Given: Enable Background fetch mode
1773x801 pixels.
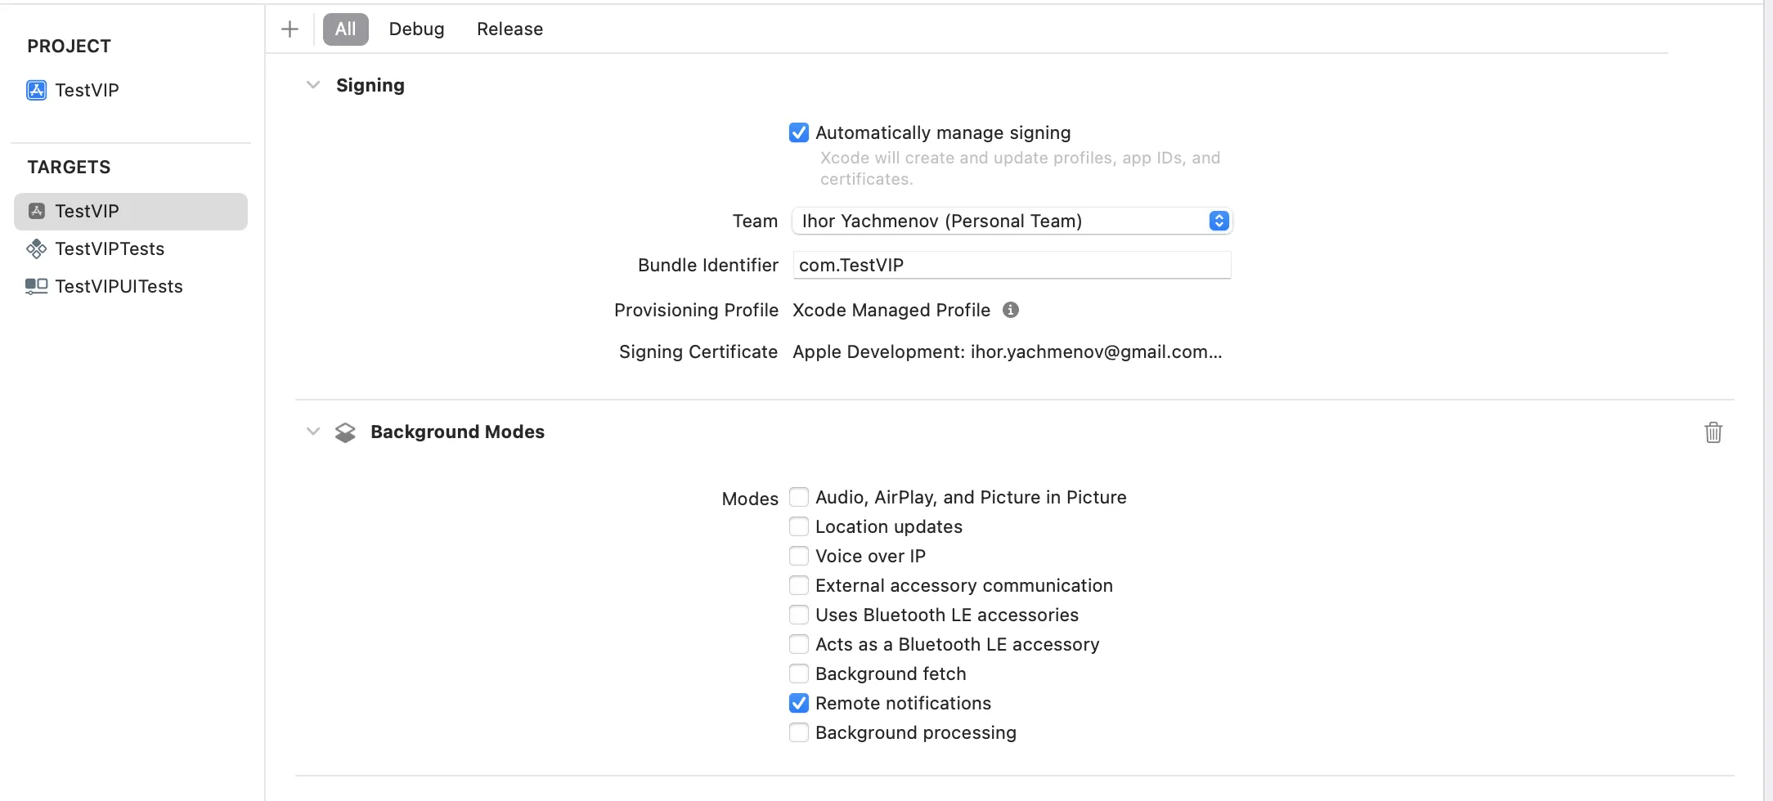Looking at the screenshot, I should click(799, 673).
